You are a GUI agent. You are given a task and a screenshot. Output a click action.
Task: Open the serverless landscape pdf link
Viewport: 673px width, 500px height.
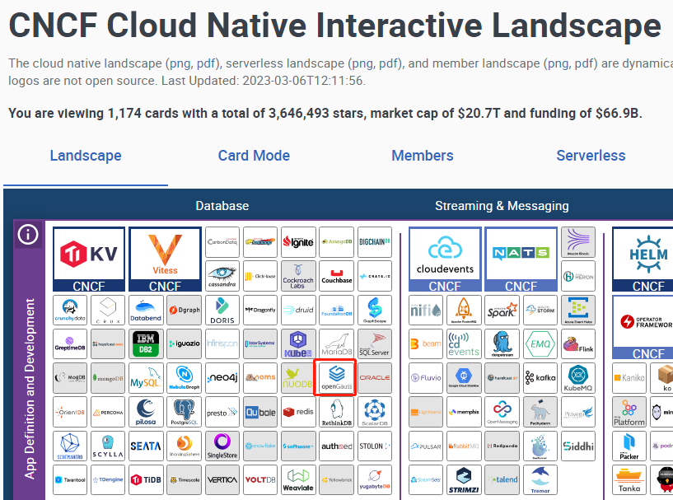point(388,63)
